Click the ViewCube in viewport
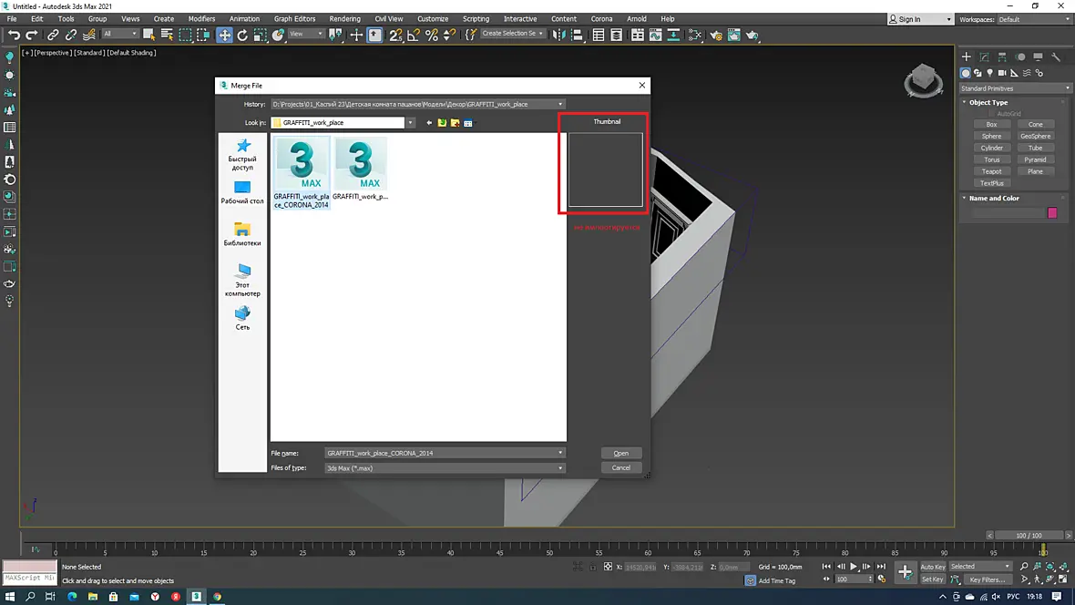Viewport: 1075px width, 605px height. pyautogui.click(x=923, y=79)
